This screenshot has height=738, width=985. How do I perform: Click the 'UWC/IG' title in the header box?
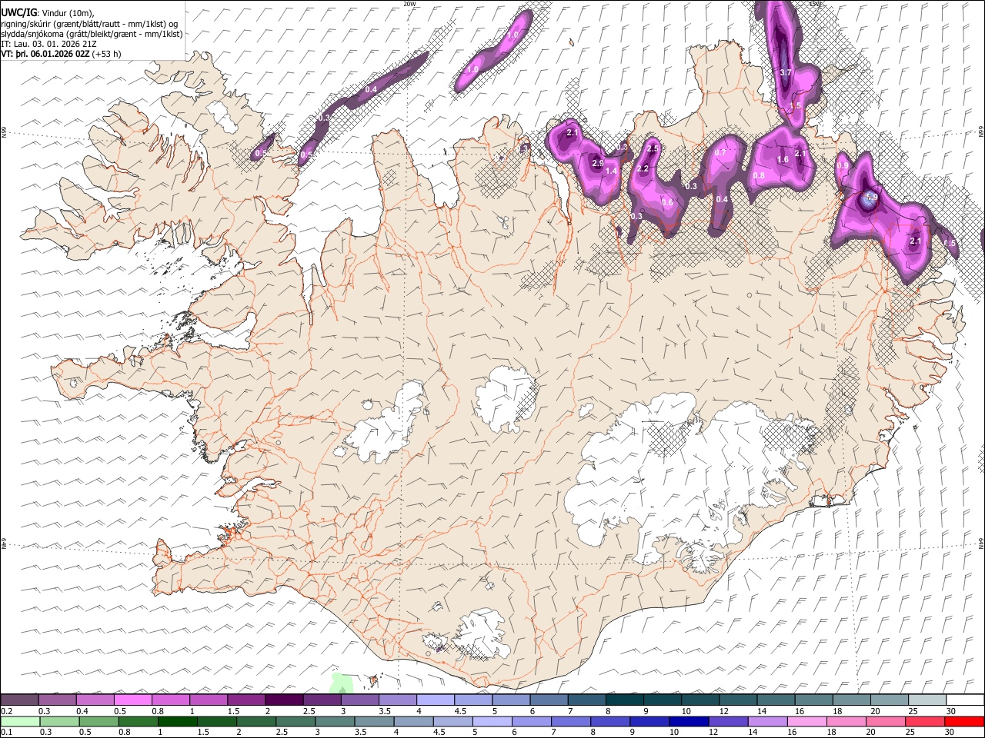(x=18, y=13)
